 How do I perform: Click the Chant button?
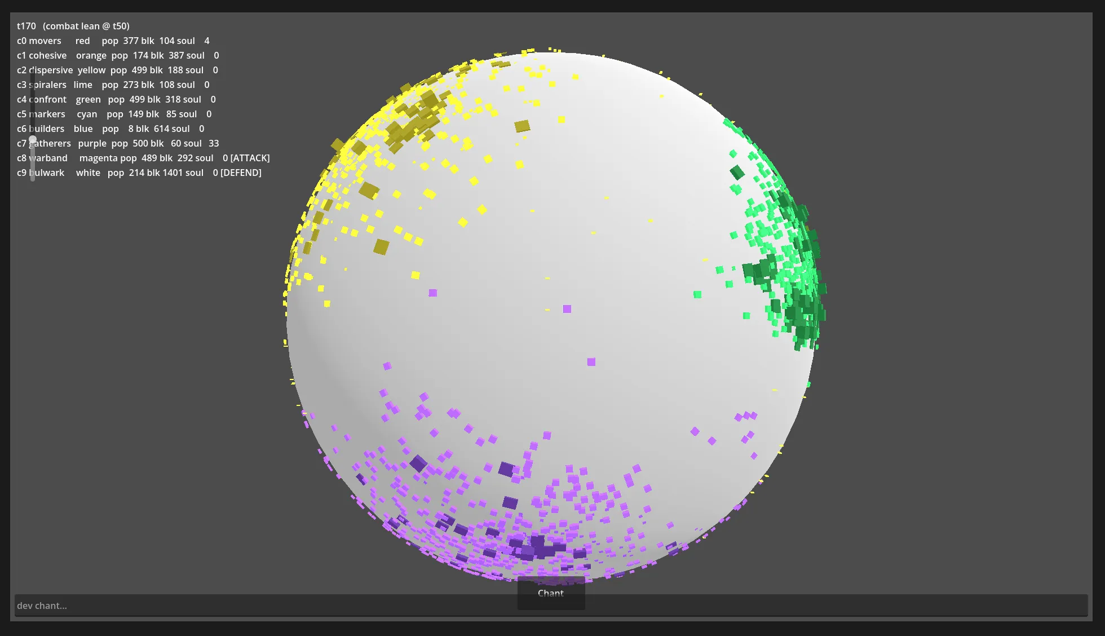tap(551, 593)
